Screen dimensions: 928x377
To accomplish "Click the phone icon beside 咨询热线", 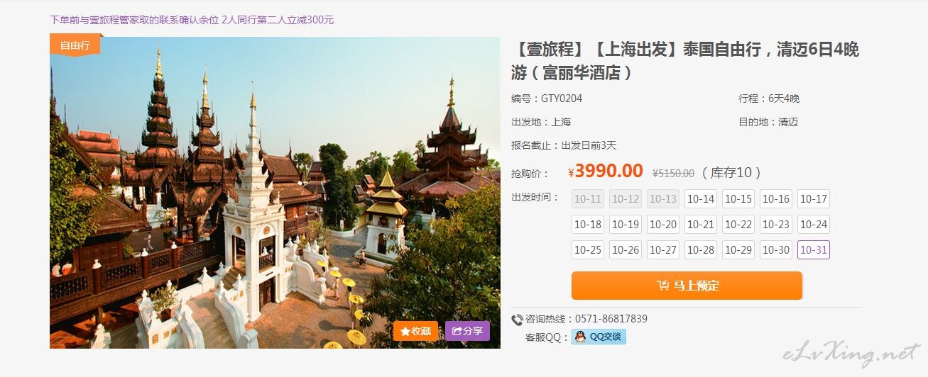I will pos(517,320).
